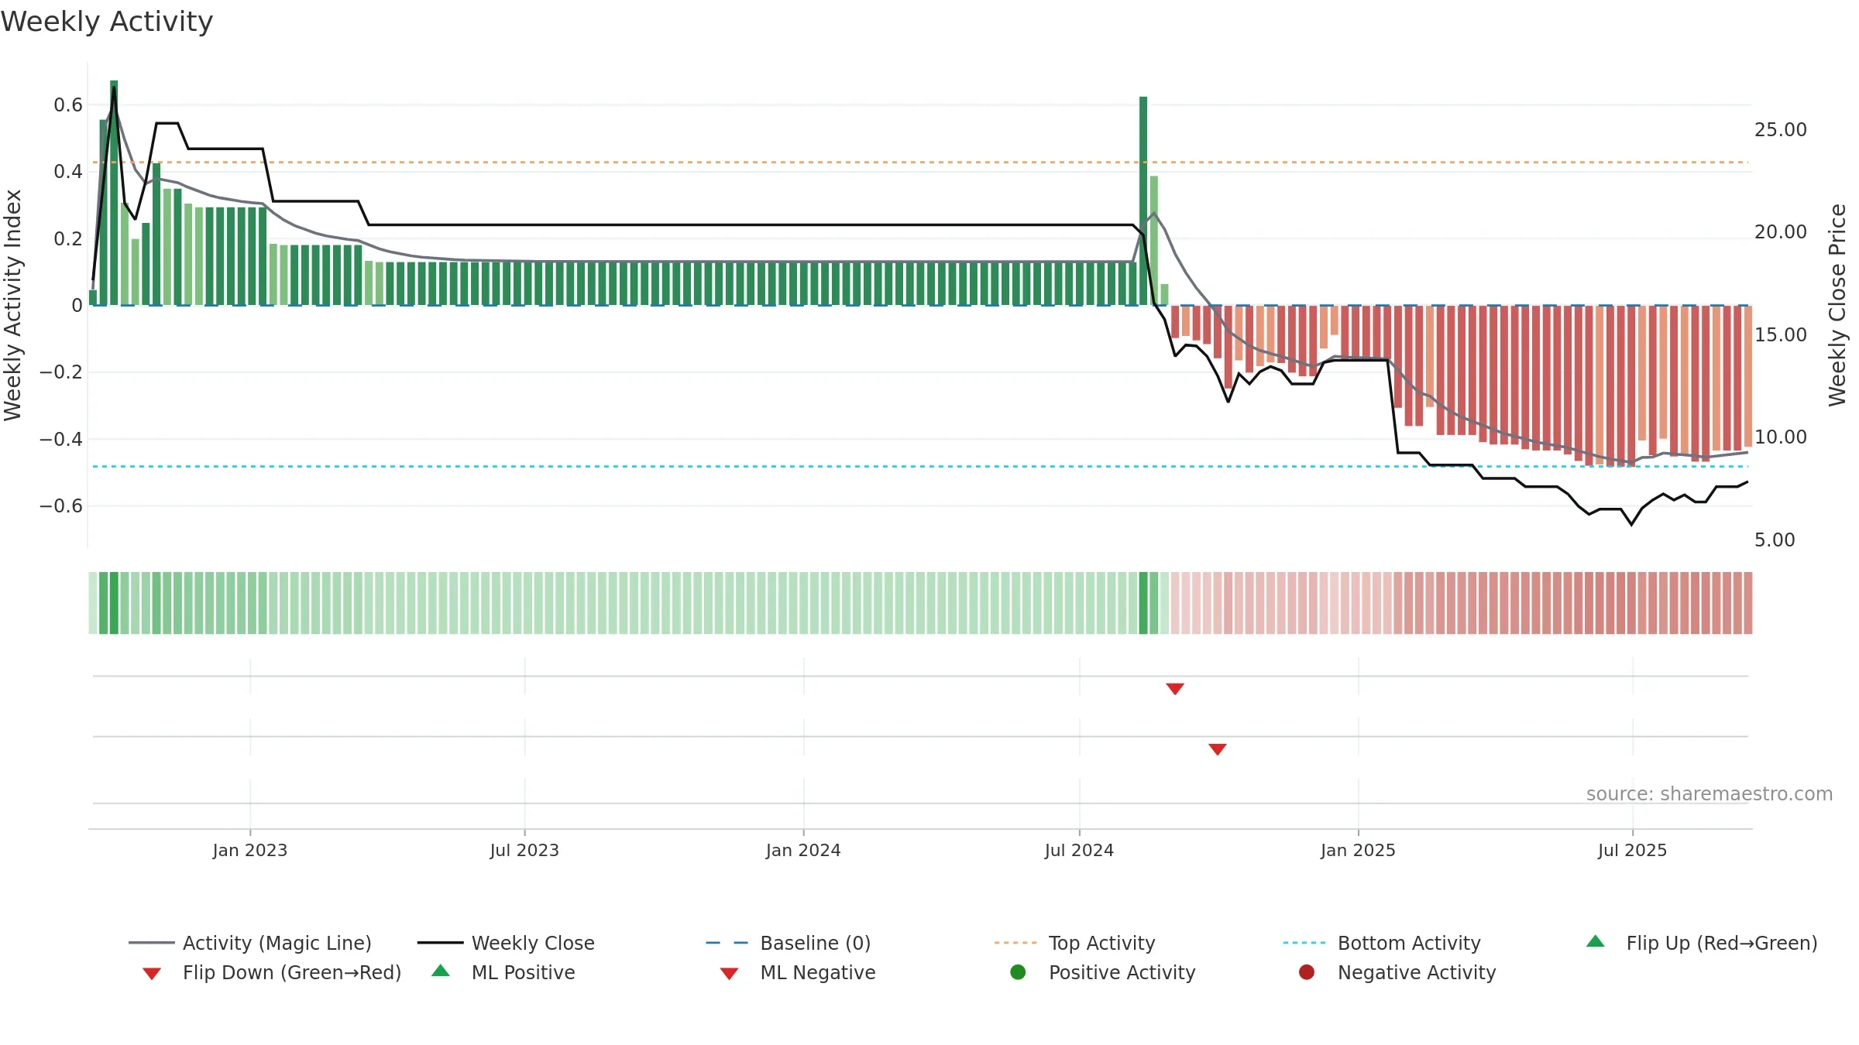Click the 25.00 price axis tick
The width and height of the screenshot is (1859, 1045).
click(x=1781, y=130)
